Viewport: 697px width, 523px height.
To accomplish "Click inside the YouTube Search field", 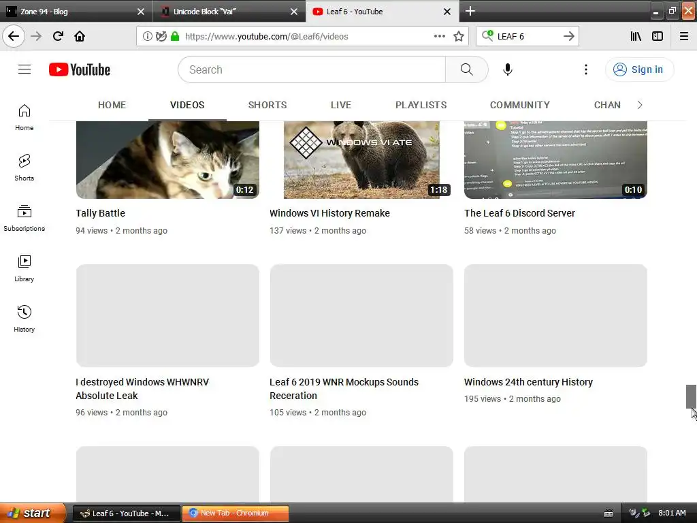I will pyautogui.click(x=312, y=69).
